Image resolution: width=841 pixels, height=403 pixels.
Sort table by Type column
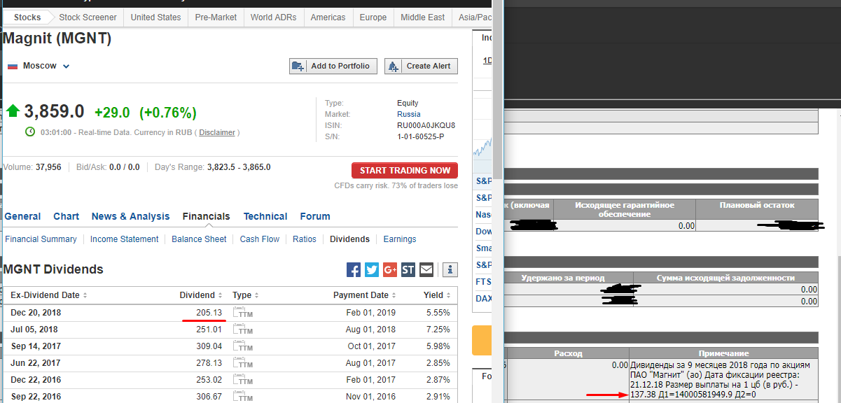click(x=246, y=295)
